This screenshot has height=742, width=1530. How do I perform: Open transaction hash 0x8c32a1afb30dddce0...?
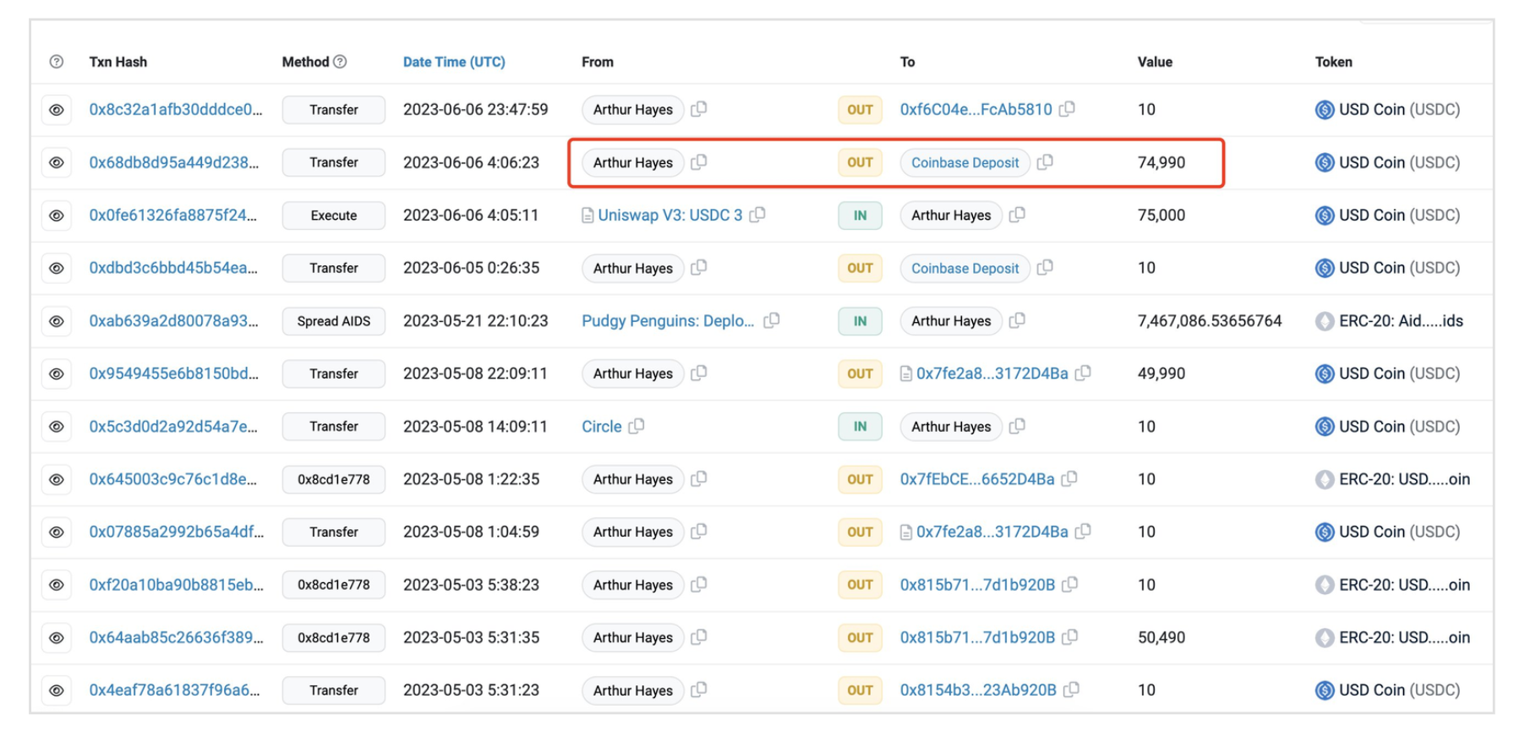pos(176,109)
